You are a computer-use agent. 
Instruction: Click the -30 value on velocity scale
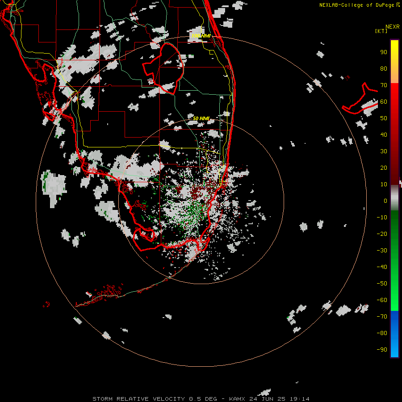click(x=382, y=251)
